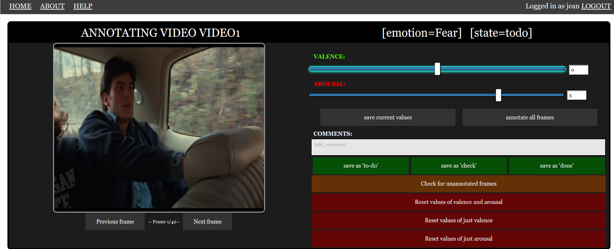This screenshot has height=249, width=614.
Task: Reset values of valence and arousal
Action: tap(458, 202)
